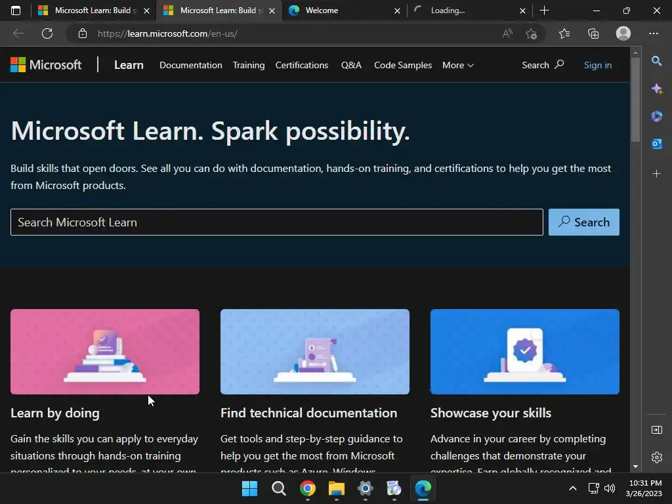
Task: Open the Favorites list icon
Action: click(x=564, y=33)
